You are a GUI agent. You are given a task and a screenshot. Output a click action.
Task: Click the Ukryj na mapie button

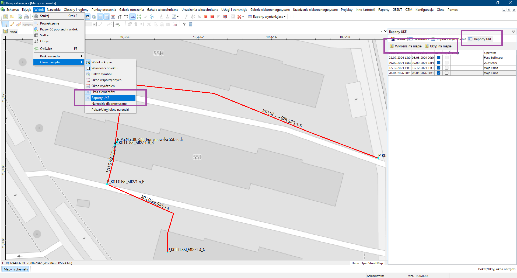(x=438, y=46)
